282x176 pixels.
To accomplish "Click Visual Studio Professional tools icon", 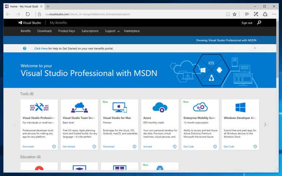I will point(39,107).
